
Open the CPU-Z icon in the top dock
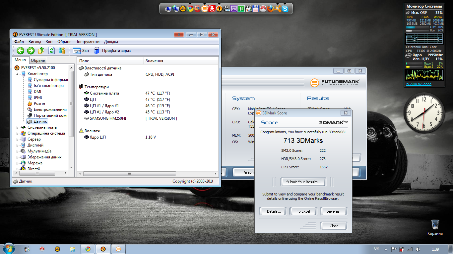point(234,9)
